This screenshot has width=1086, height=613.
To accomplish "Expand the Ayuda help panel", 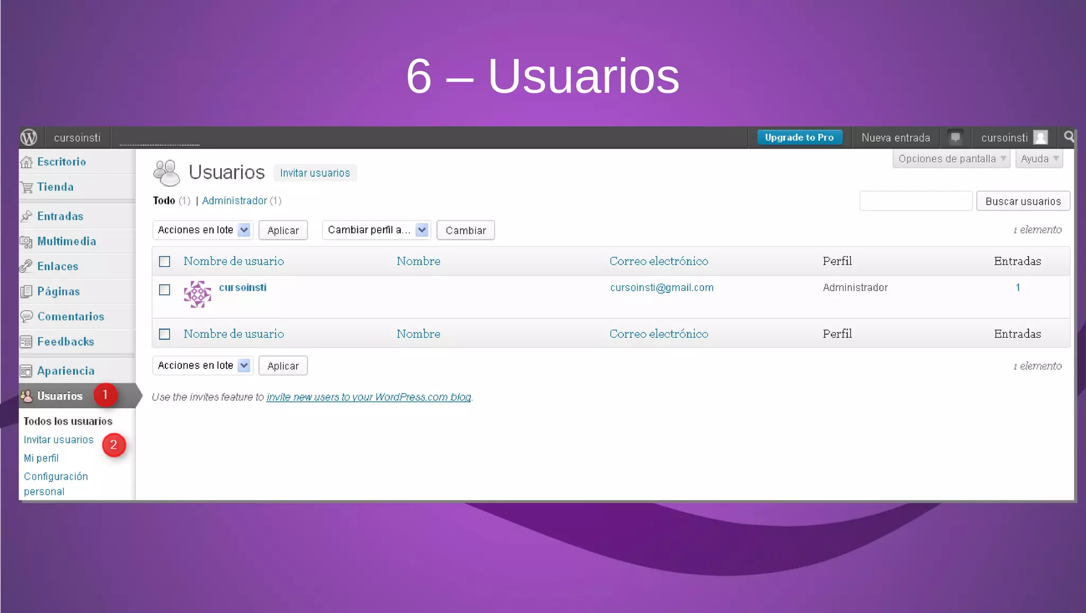I will tap(1039, 159).
